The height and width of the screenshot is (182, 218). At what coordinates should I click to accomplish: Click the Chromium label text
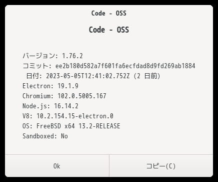(x=38, y=96)
